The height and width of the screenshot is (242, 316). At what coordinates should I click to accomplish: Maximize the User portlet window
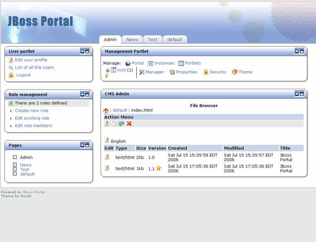tap(87, 51)
